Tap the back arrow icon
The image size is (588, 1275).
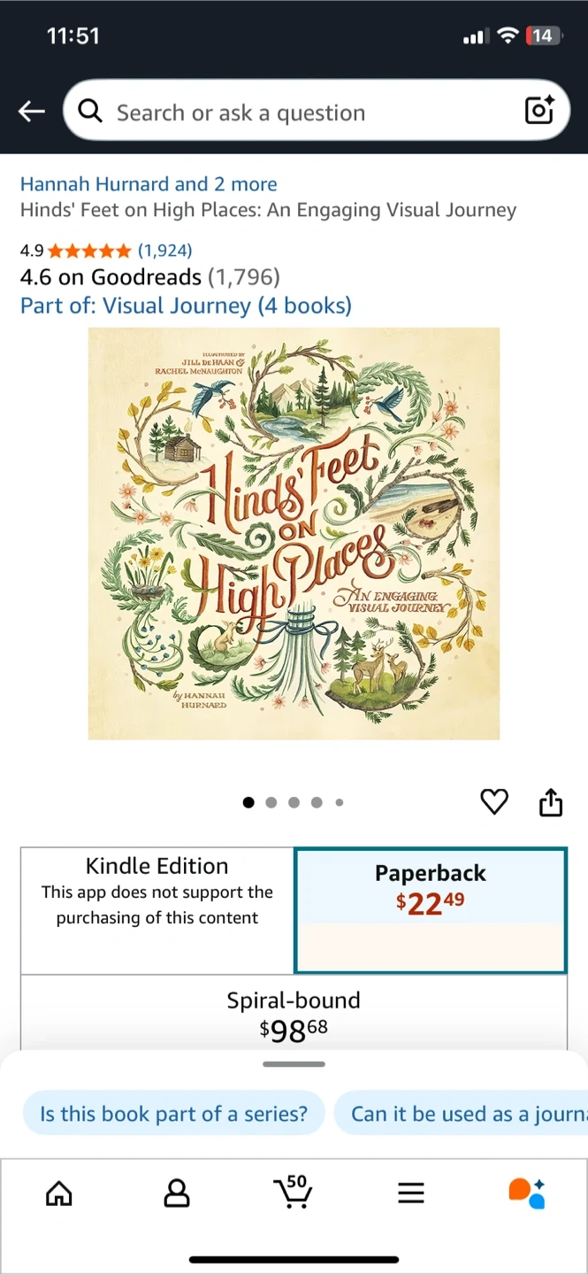coord(32,112)
